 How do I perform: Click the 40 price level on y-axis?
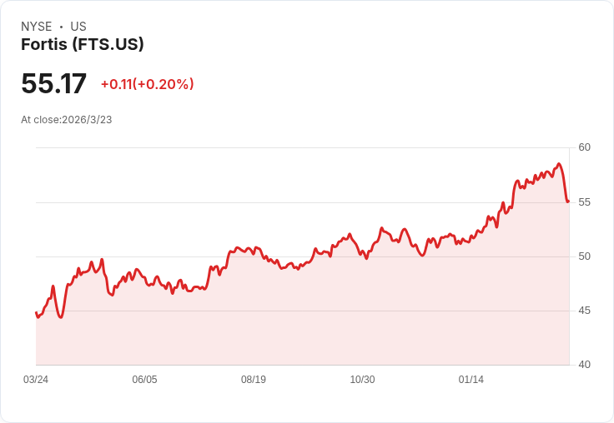pos(584,365)
